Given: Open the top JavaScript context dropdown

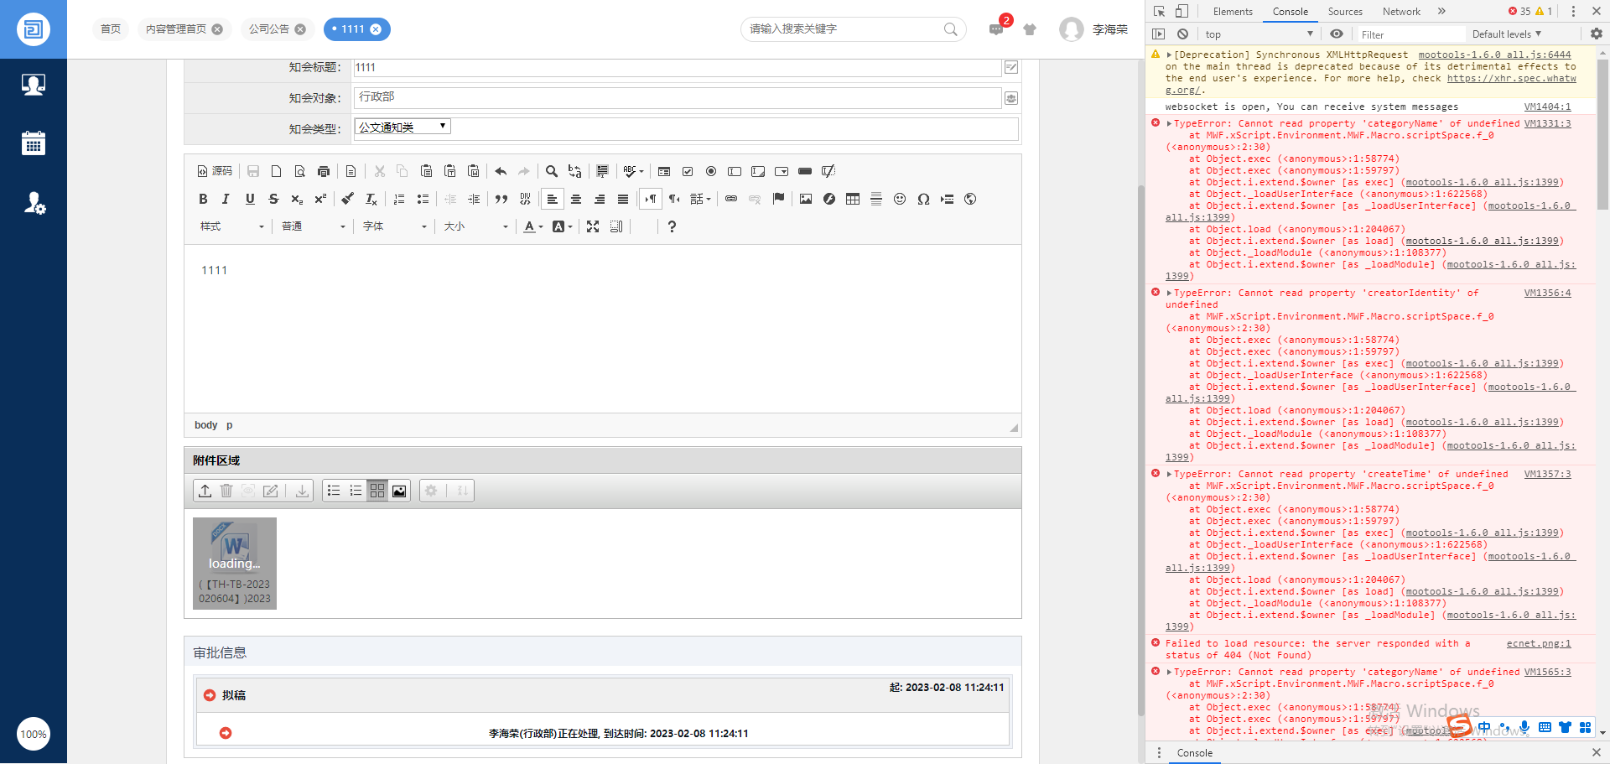Looking at the screenshot, I should 1259,34.
